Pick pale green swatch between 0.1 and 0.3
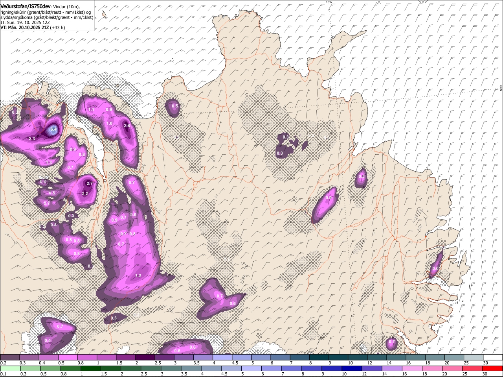This screenshot has height=377, width=503. coord(11,368)
